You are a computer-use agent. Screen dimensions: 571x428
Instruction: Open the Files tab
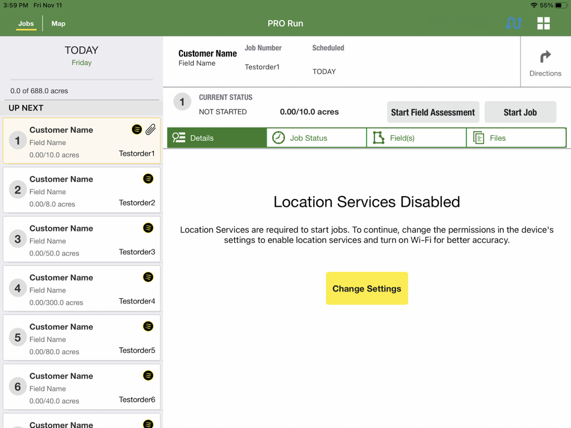[516, 138]
